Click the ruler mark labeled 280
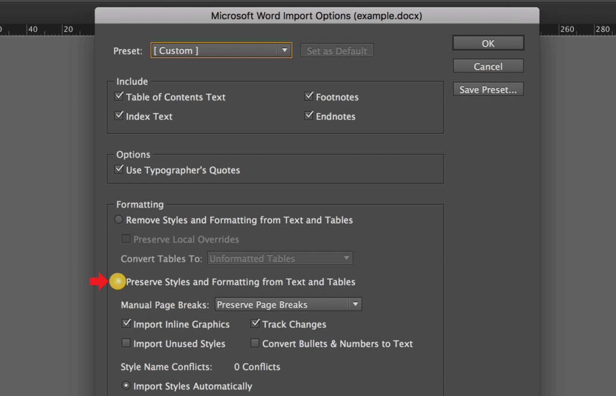This screenshot has width=616, height=396. point(602,29)
